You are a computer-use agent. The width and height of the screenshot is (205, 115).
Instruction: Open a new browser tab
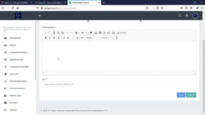(104, 3)
